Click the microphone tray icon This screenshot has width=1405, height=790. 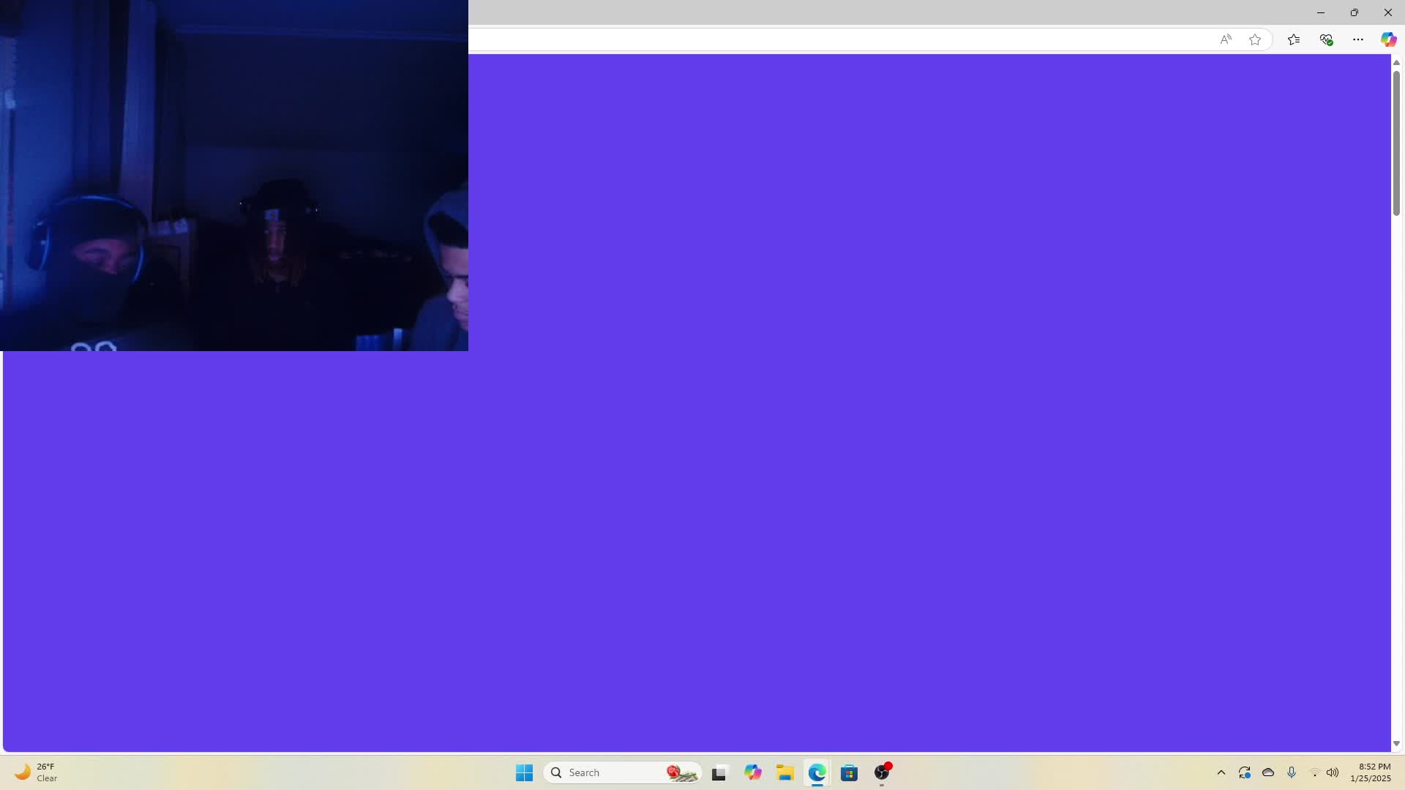[x=1292, y=772]
